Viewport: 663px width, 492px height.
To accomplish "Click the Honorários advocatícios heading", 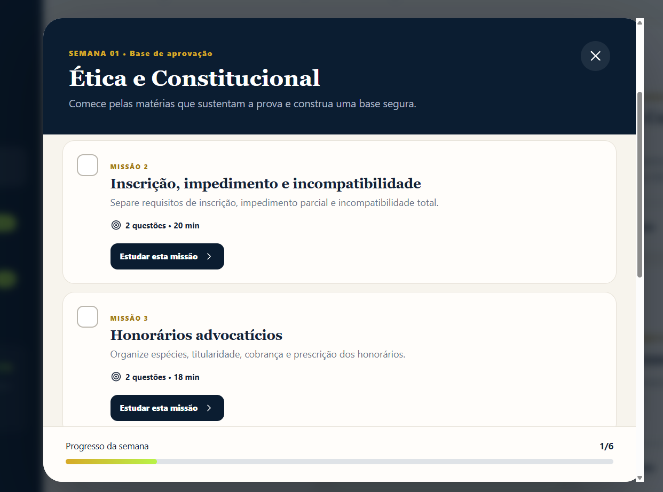I will tap(196, 336).
